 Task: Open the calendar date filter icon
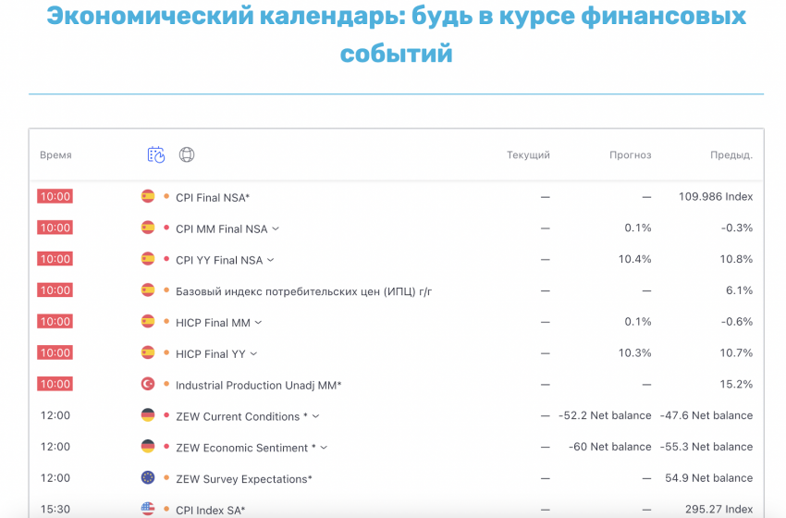pos(156,154)
